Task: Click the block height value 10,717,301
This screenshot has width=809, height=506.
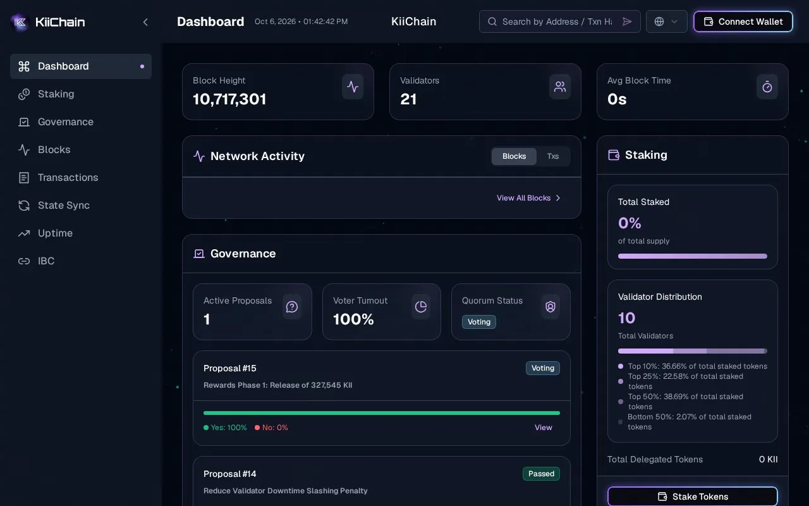Action: point(229,99)
